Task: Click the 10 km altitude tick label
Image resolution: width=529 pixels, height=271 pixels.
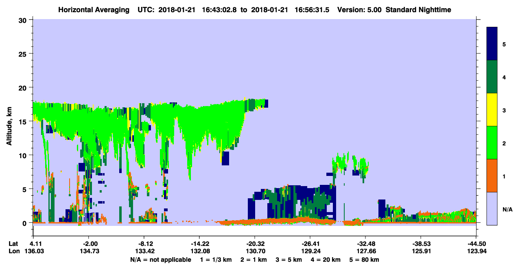Action: coord(23,155)
